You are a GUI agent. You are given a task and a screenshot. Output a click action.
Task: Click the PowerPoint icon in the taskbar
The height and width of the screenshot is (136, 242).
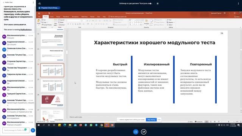[112, 125]
